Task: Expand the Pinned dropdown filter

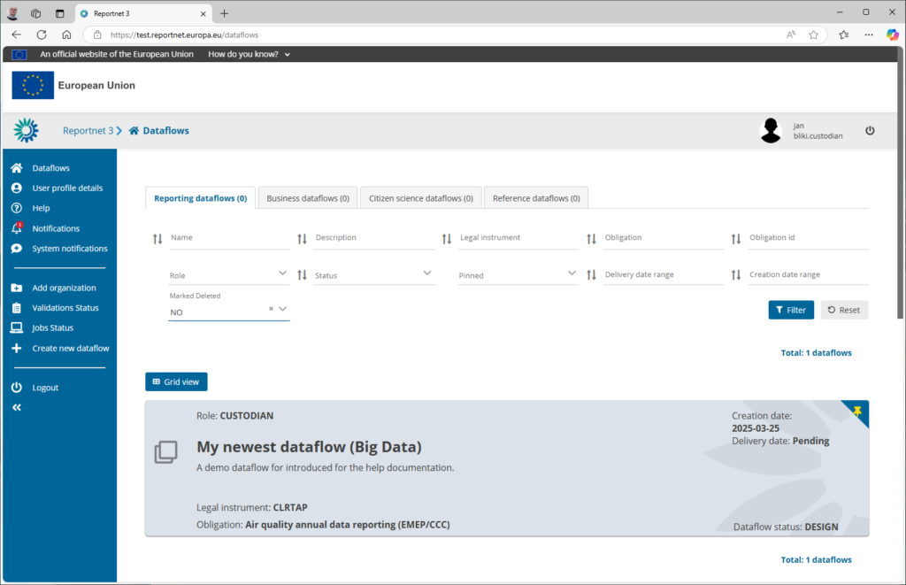Action: click(x=518, y=275)
